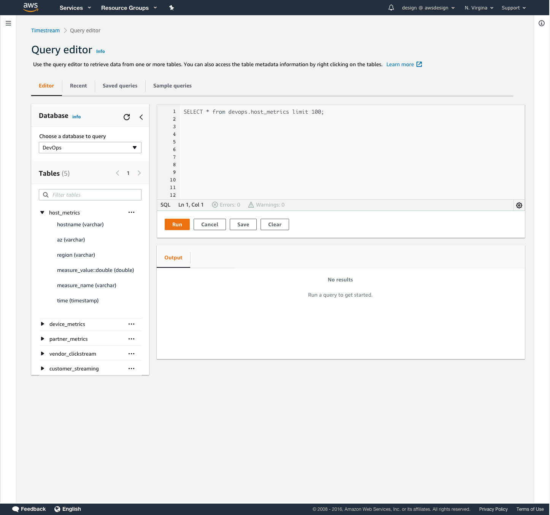Expand the customer_streaming table
The width and height of the screenshot is (550, 515).
43,369
